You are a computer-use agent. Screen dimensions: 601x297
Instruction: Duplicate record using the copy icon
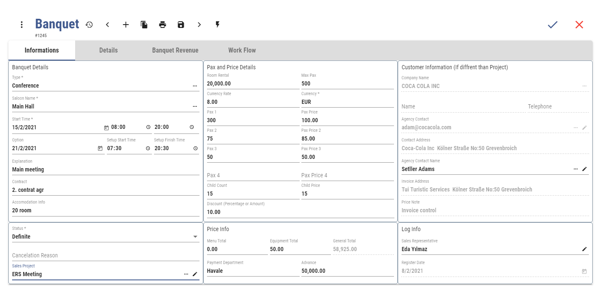click(144, 25)
